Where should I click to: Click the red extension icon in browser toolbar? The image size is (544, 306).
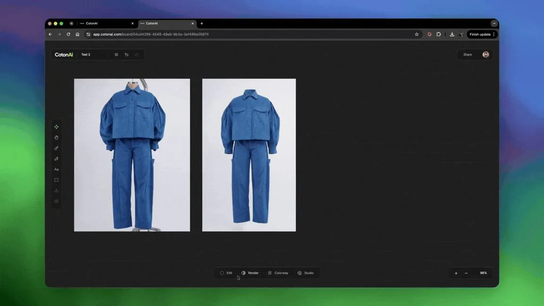pos(430,34)
